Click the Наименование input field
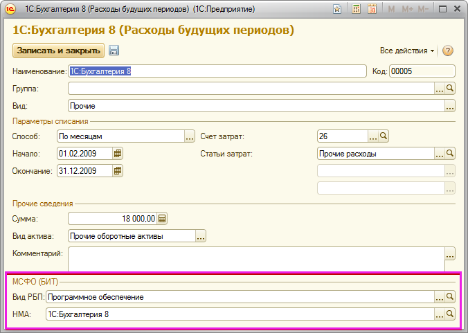Viewport: 468px width, 333px height. (216, 71)
